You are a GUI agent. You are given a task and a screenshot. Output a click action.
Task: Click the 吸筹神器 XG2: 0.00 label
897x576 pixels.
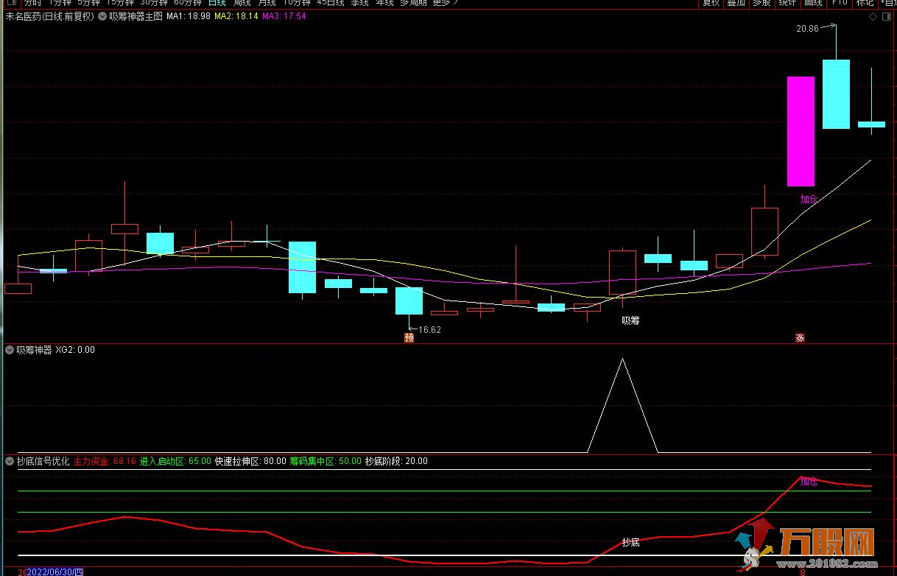pyautogui.click(x=56, y=350)
